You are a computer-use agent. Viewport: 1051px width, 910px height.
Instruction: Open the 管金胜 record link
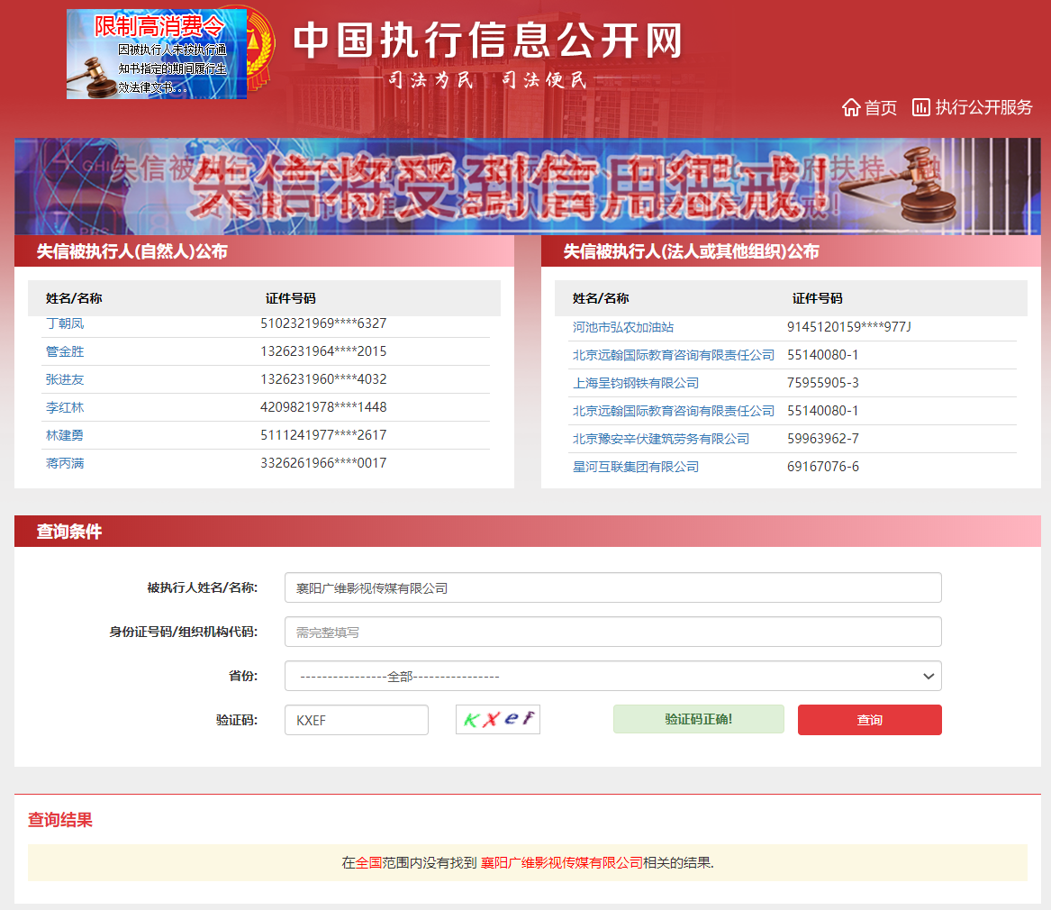(65, 351)
